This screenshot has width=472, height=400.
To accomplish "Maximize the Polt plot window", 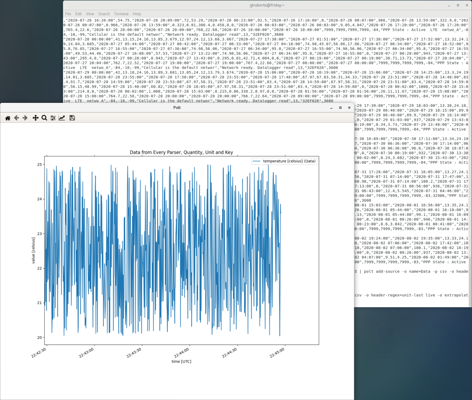I will pyautogui.click(x=340, y=108).
